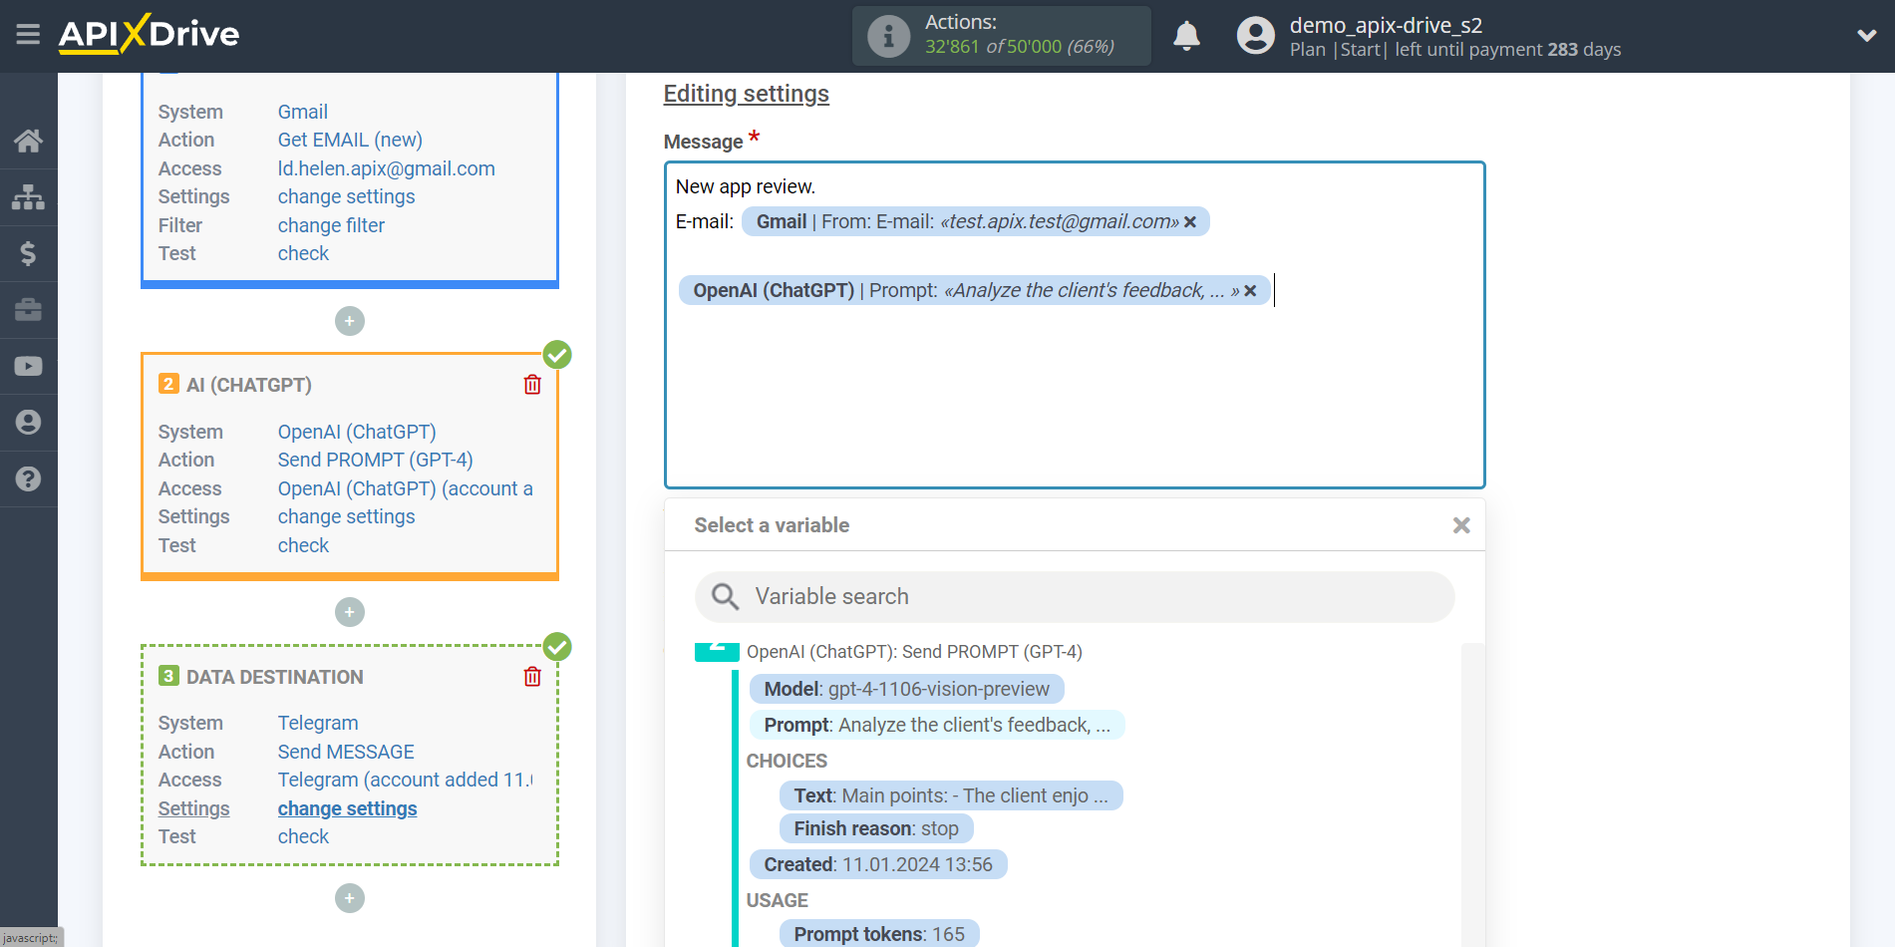Open profile sidebar icon
Viewport: 1895px width, 947px height.
(x=28, y=423)
